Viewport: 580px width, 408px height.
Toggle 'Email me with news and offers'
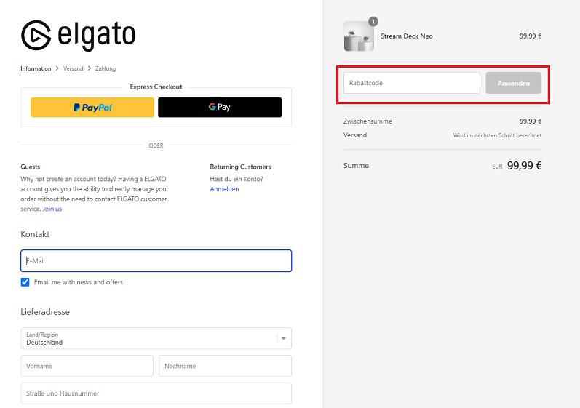pyautogui.click(x=25, y=282)
